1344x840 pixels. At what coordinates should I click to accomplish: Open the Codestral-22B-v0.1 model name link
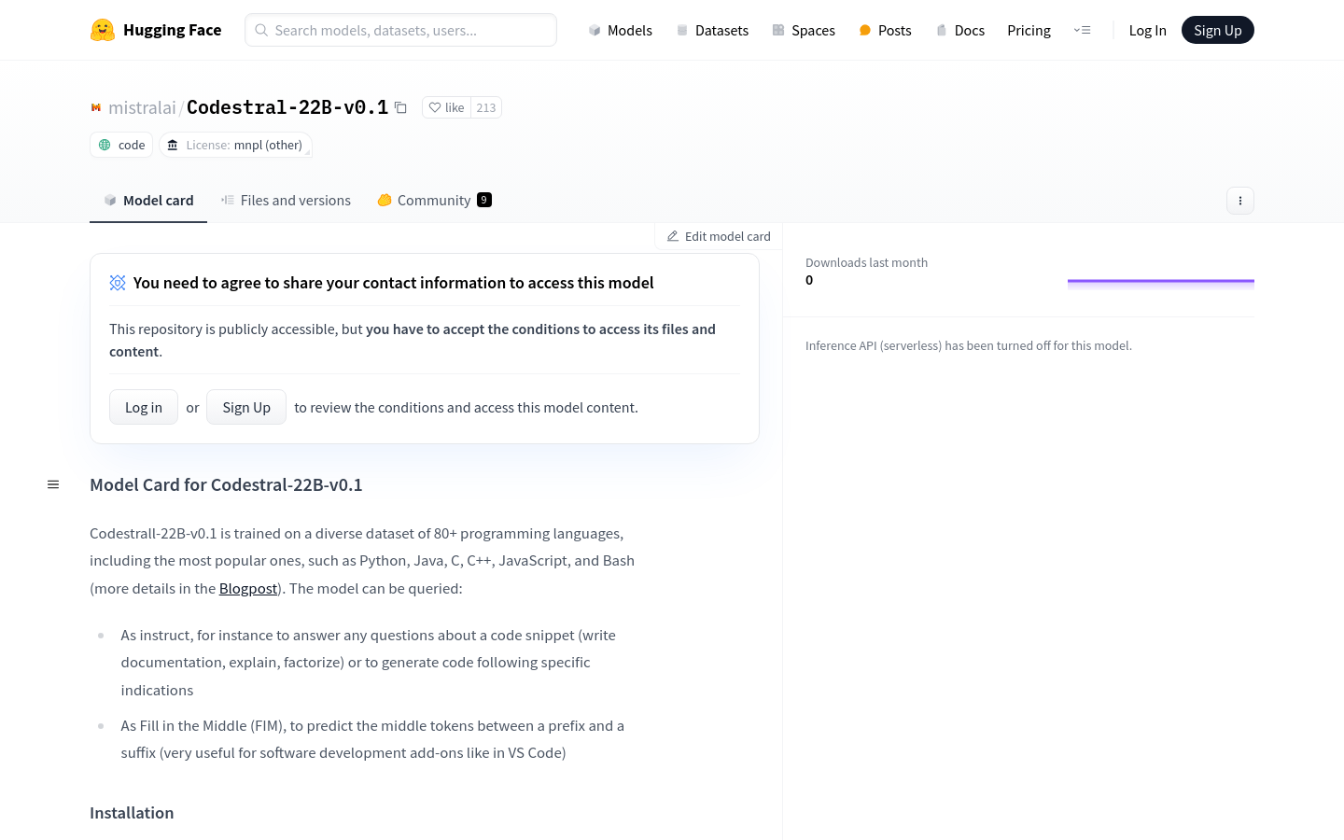click(287, 107)
